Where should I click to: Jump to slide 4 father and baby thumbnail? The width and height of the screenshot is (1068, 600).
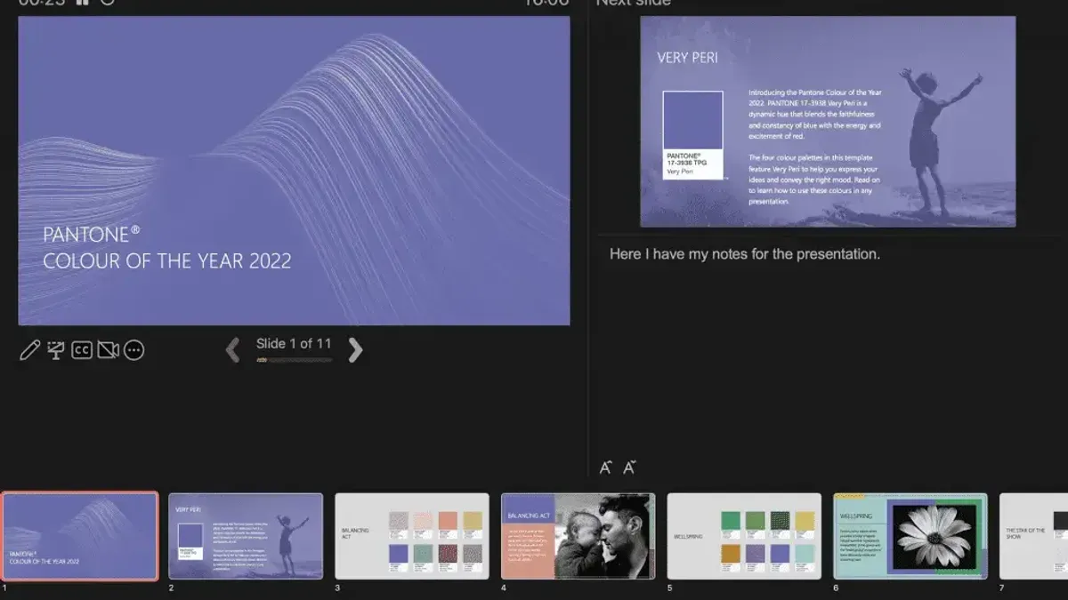578,536
